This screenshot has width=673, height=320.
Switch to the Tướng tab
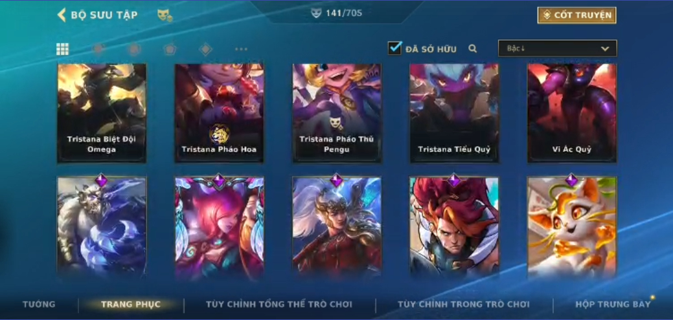39,304
